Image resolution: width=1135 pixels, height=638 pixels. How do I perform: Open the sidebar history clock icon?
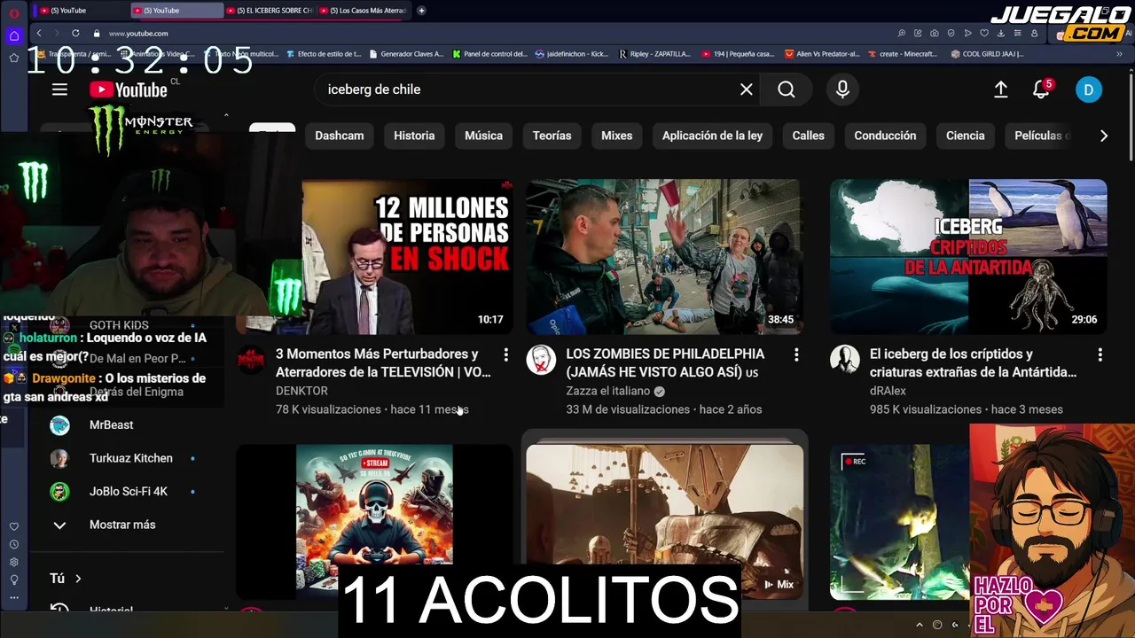click(x=13, y=544)
